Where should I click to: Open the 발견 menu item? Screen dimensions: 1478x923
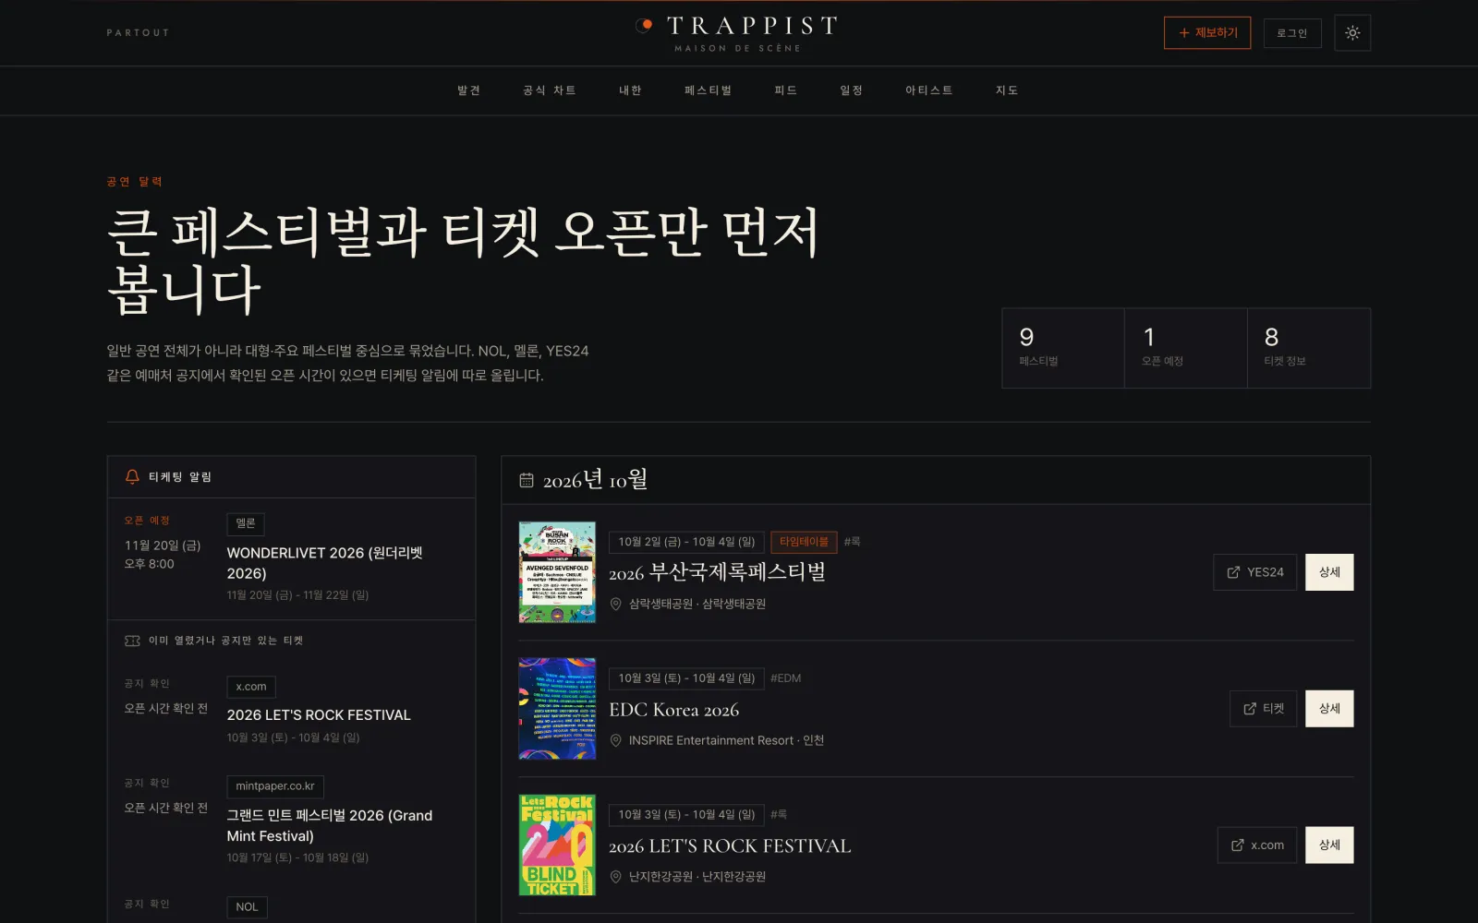click(x=469, y=90)
